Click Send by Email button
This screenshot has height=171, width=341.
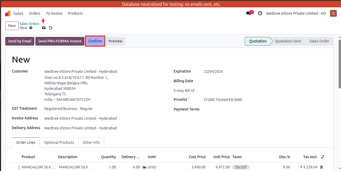[x=20, y=41]
